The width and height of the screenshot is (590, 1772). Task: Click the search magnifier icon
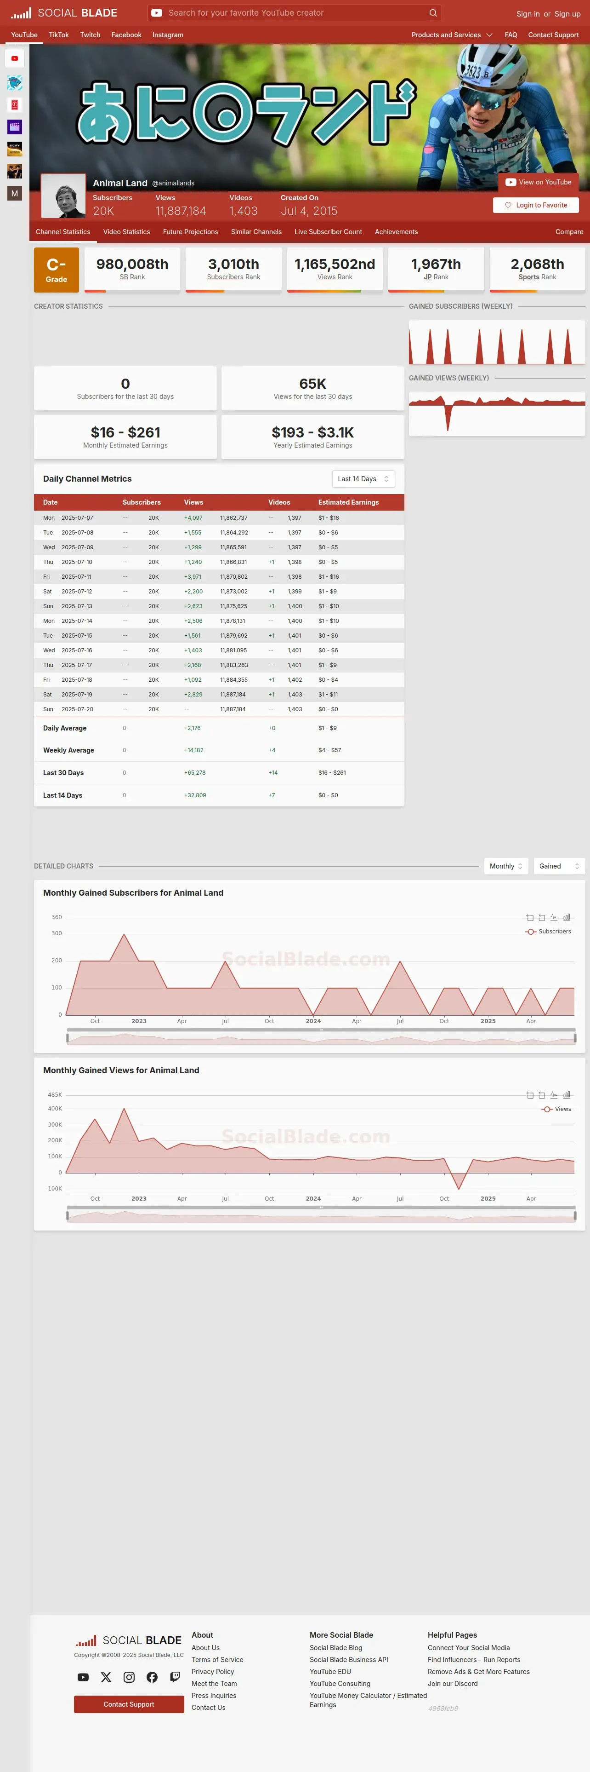[433, 13]
